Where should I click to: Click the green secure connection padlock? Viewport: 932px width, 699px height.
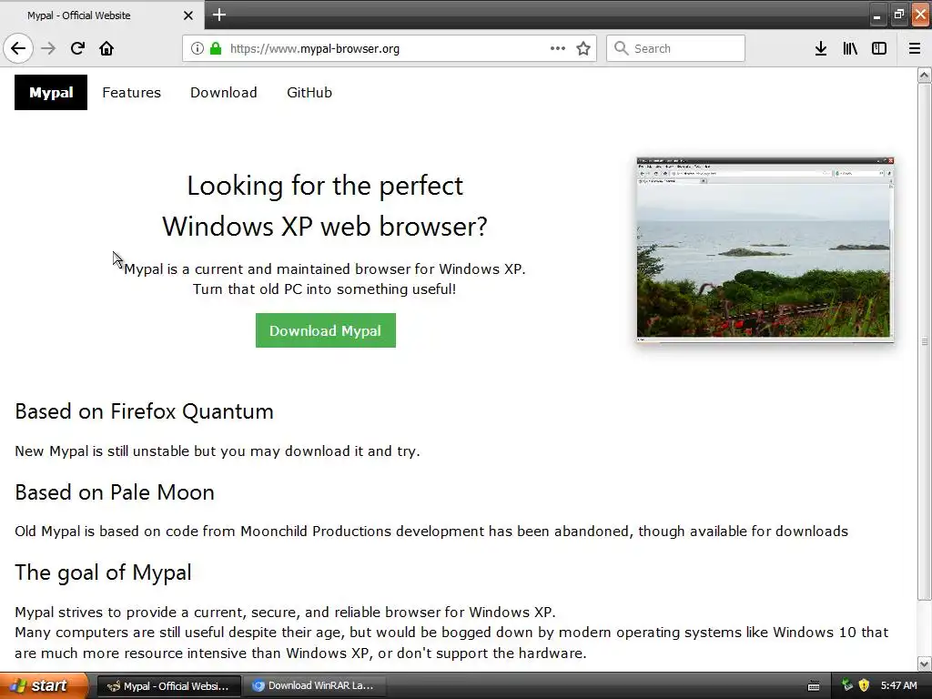[215, 49]
